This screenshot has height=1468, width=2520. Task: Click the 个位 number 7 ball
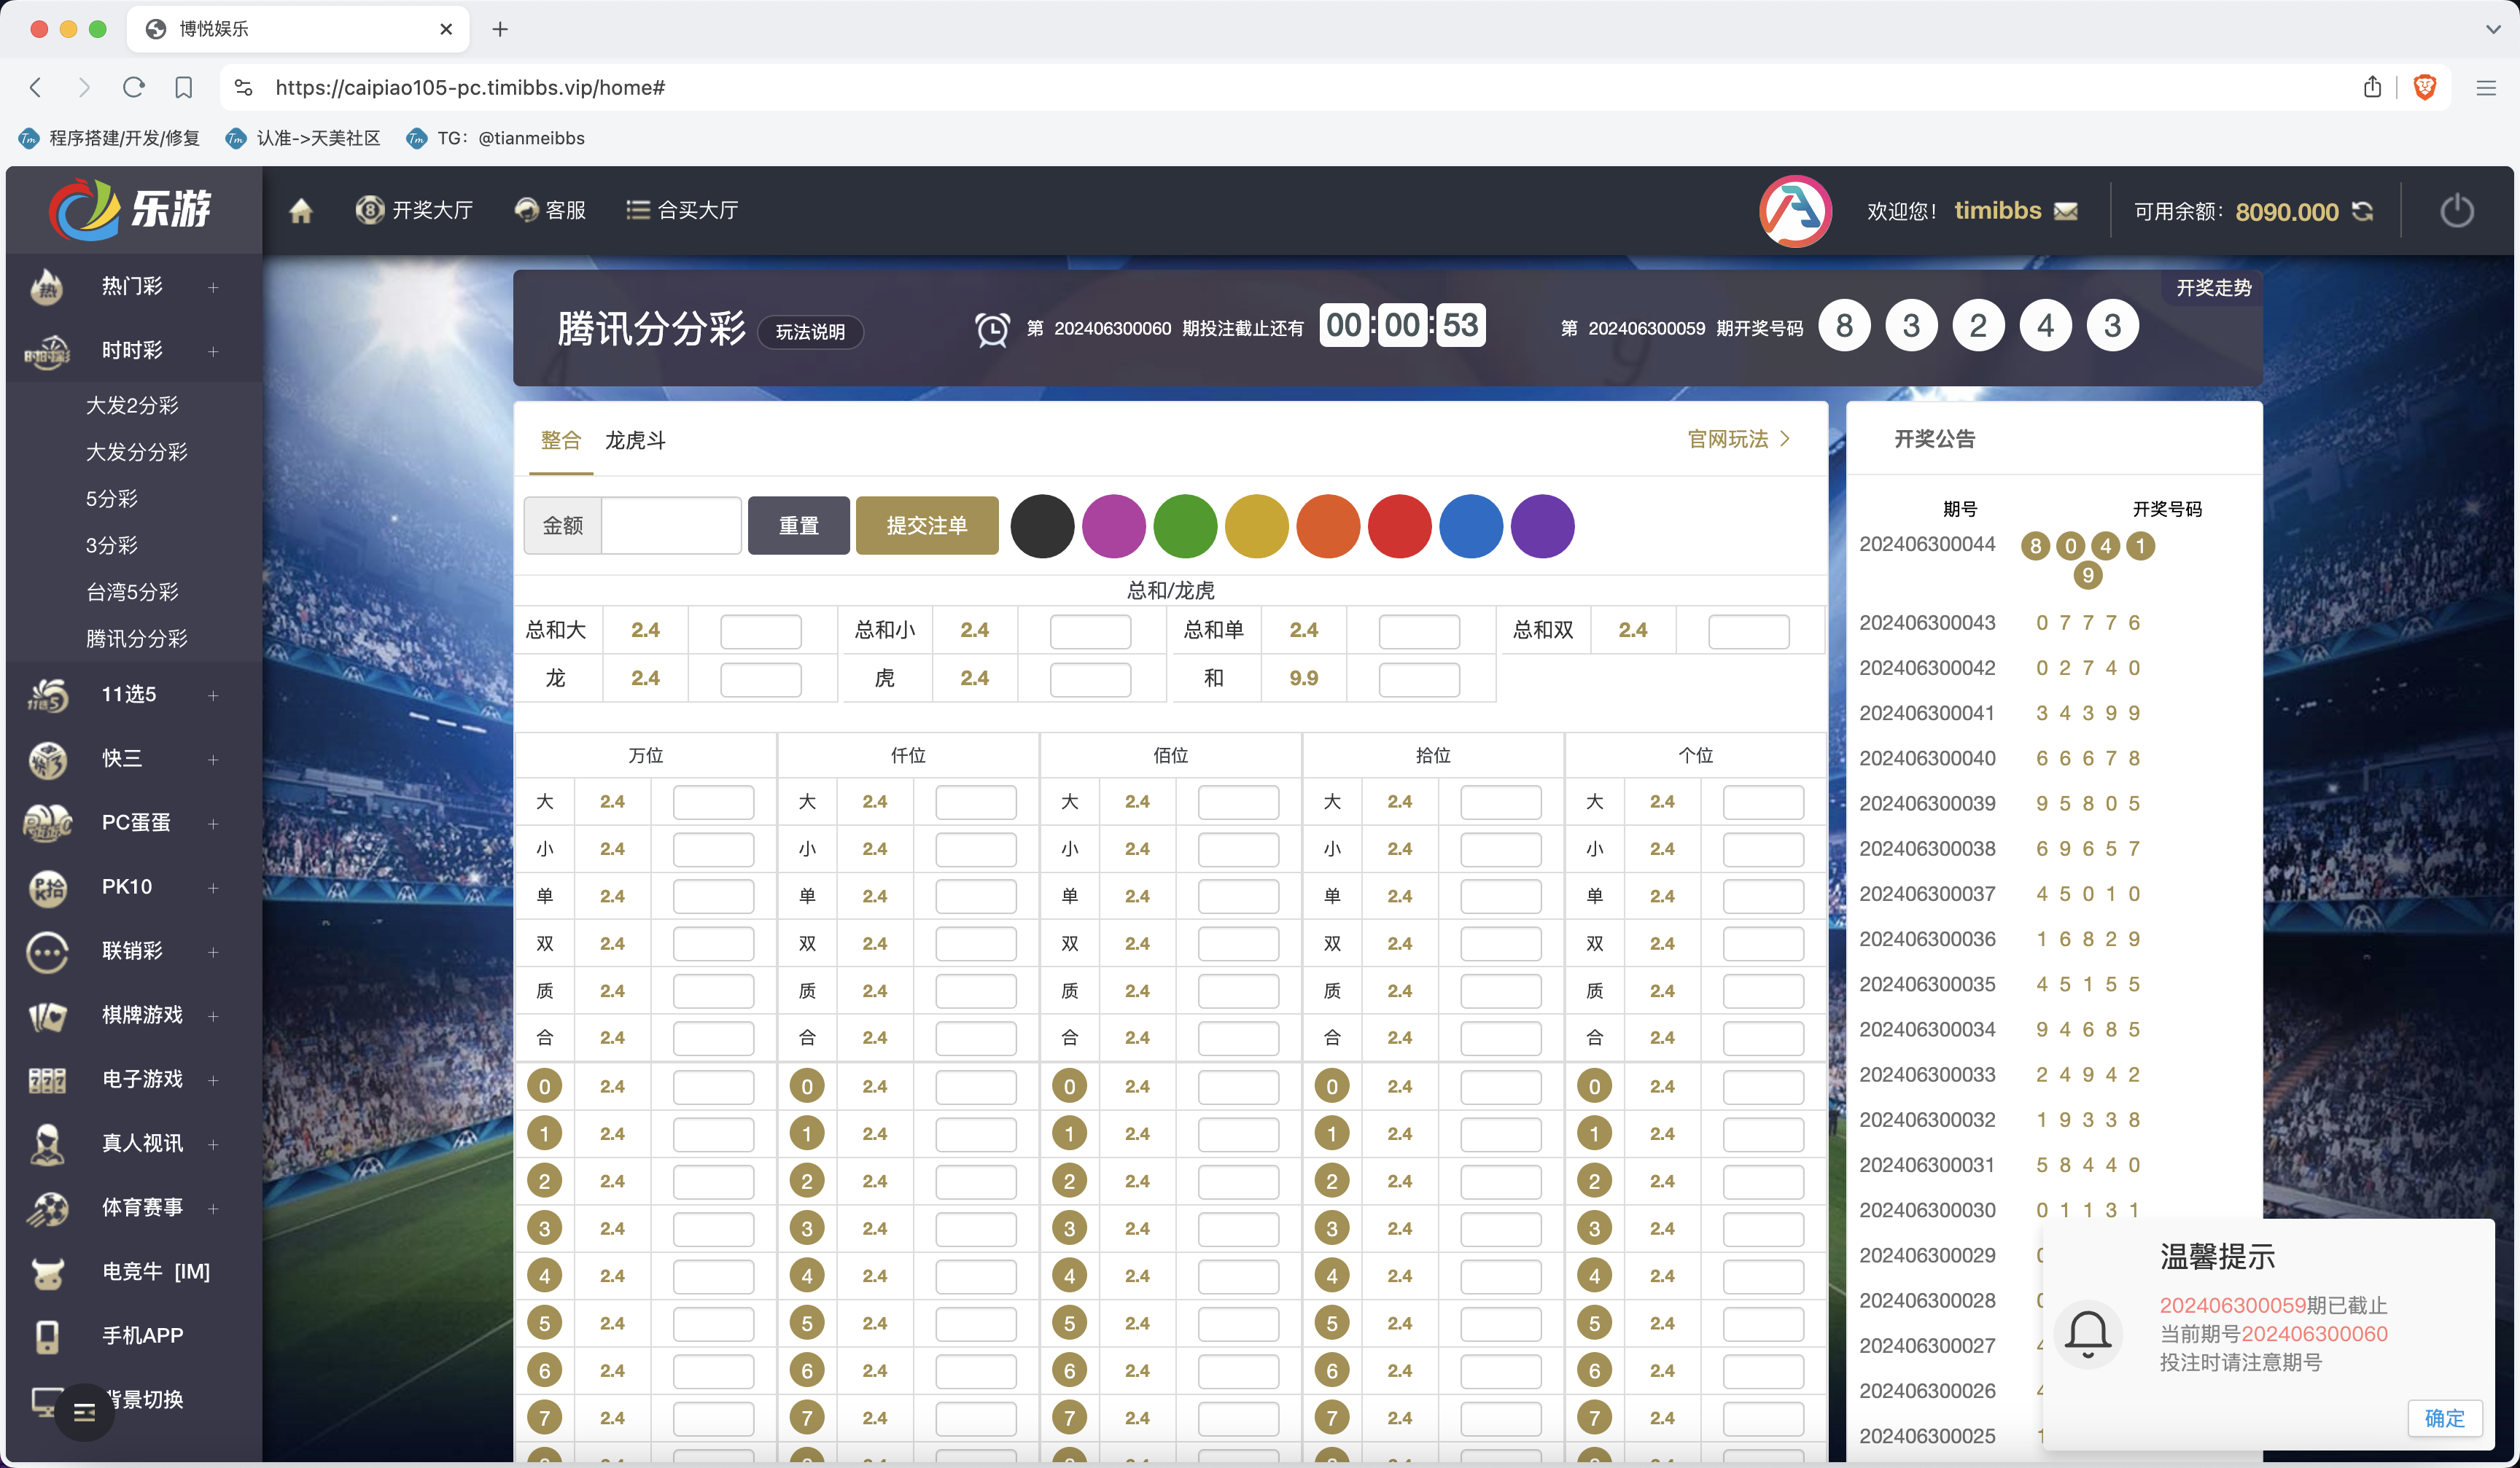pos(1594,1418)
